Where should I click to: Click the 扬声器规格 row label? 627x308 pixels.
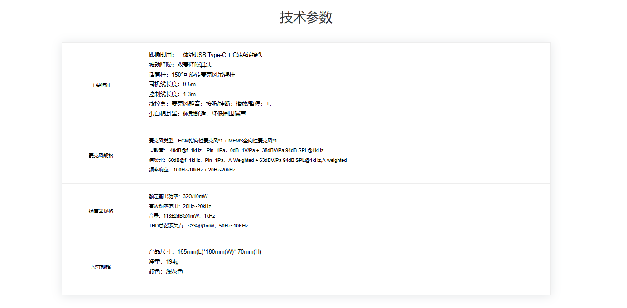(101, 211)
